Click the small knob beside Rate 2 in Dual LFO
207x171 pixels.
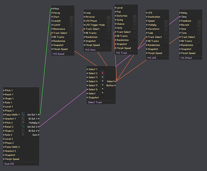point(23,134)
